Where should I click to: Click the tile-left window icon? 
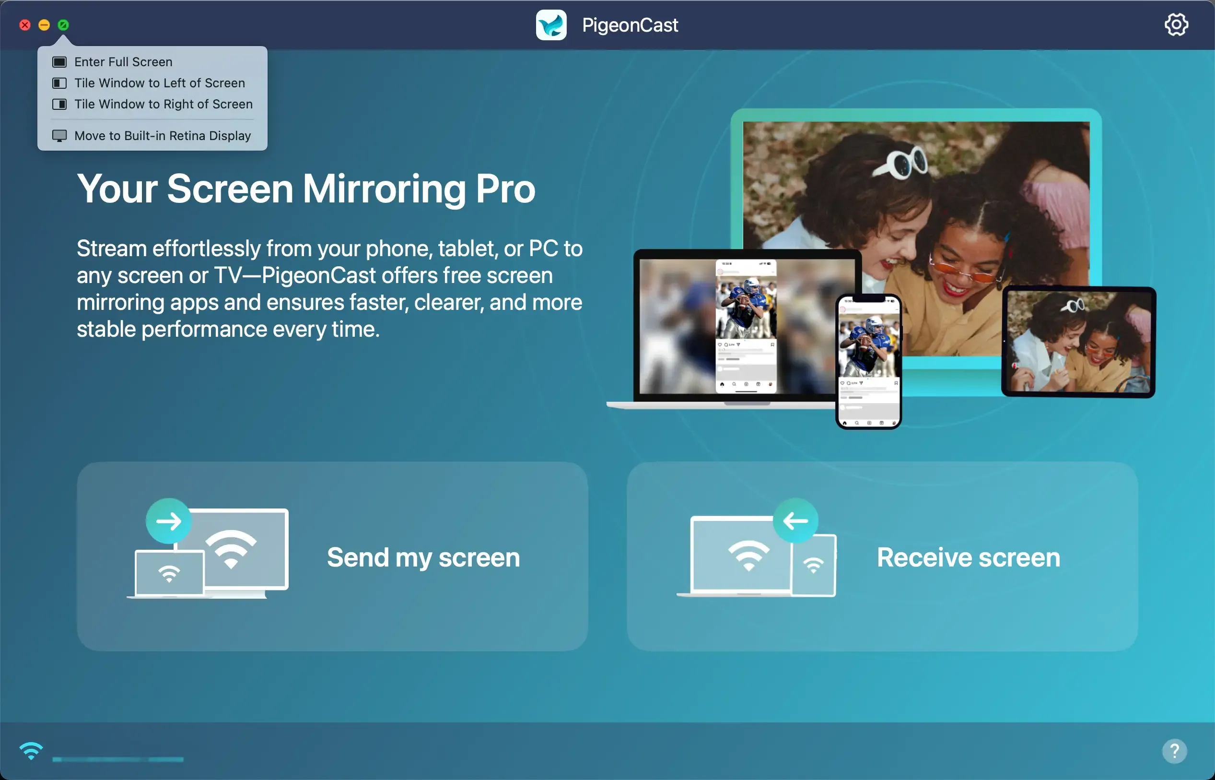click(59, 83)
